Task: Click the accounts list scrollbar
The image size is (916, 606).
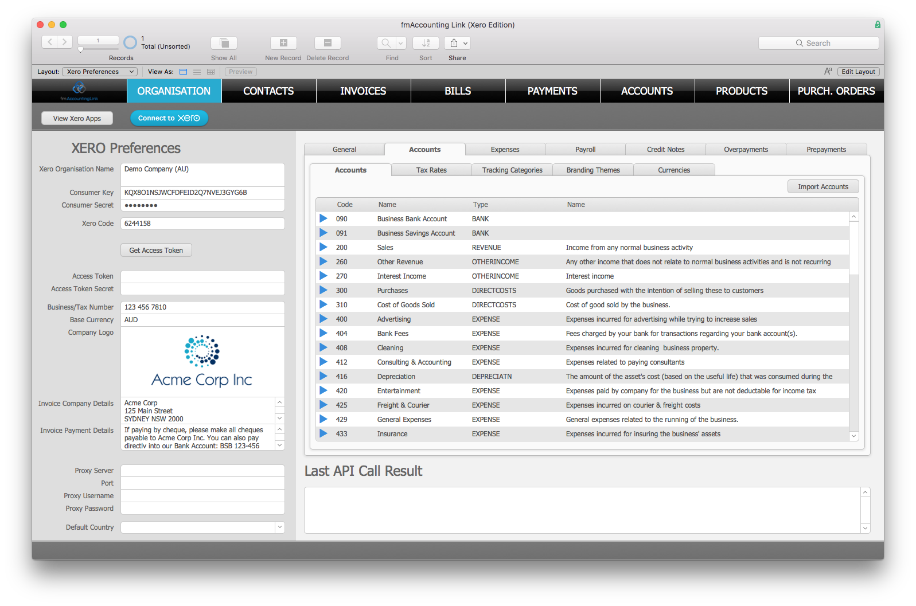Action: point(854,326)
